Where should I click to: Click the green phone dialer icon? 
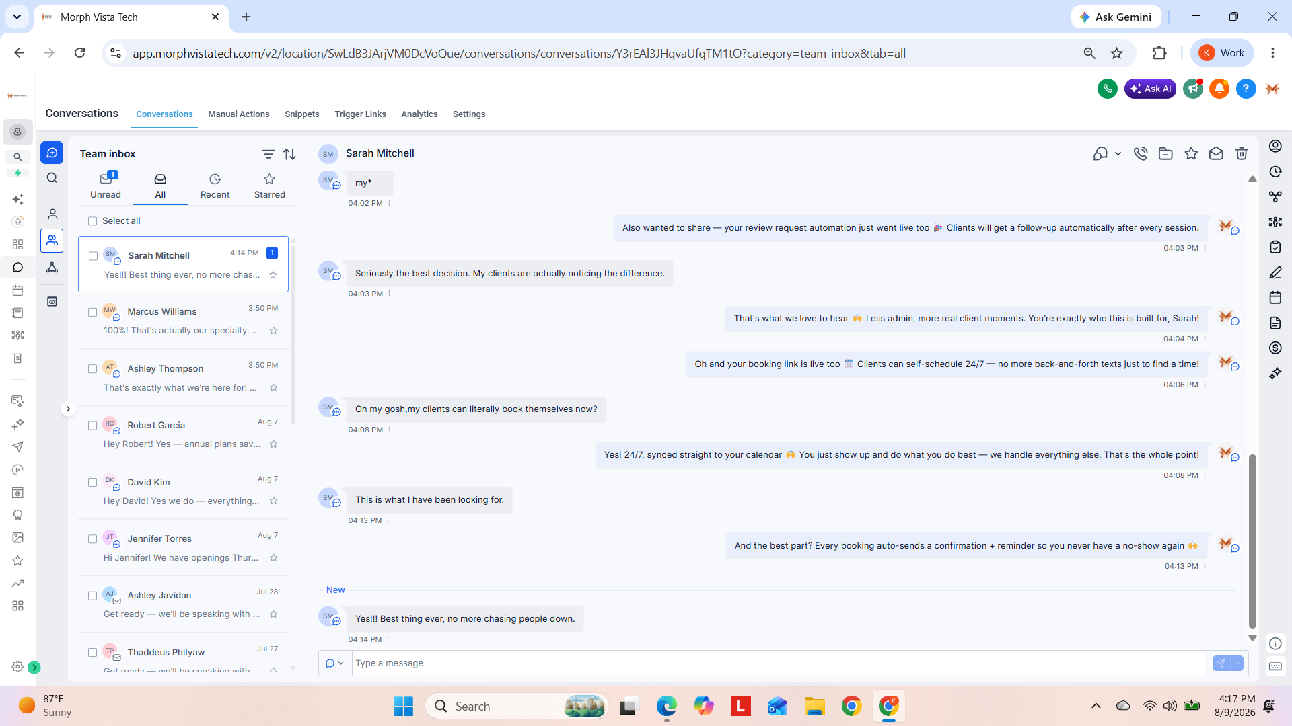tap(1107, 89)
